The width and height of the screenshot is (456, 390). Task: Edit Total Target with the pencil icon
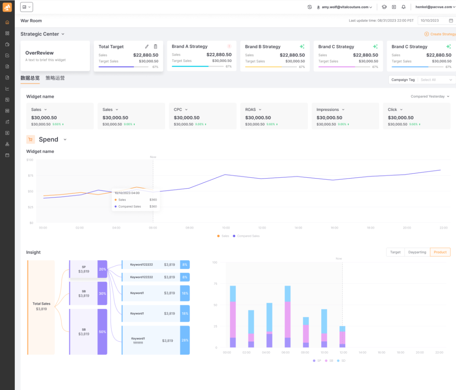point(147,46)
